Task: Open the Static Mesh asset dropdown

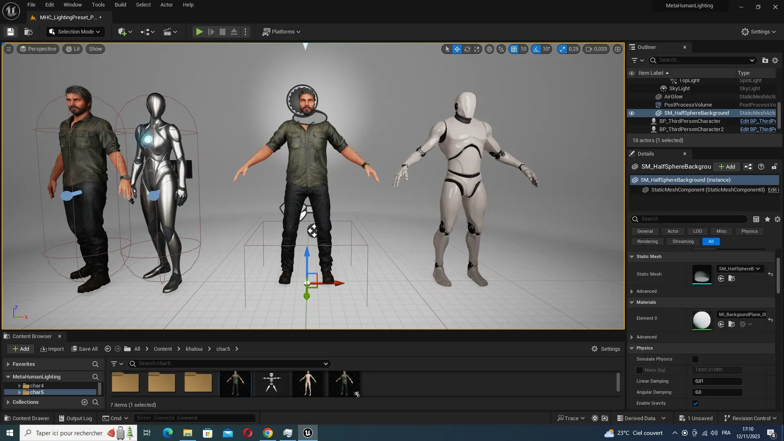Action: click(739, 269)
